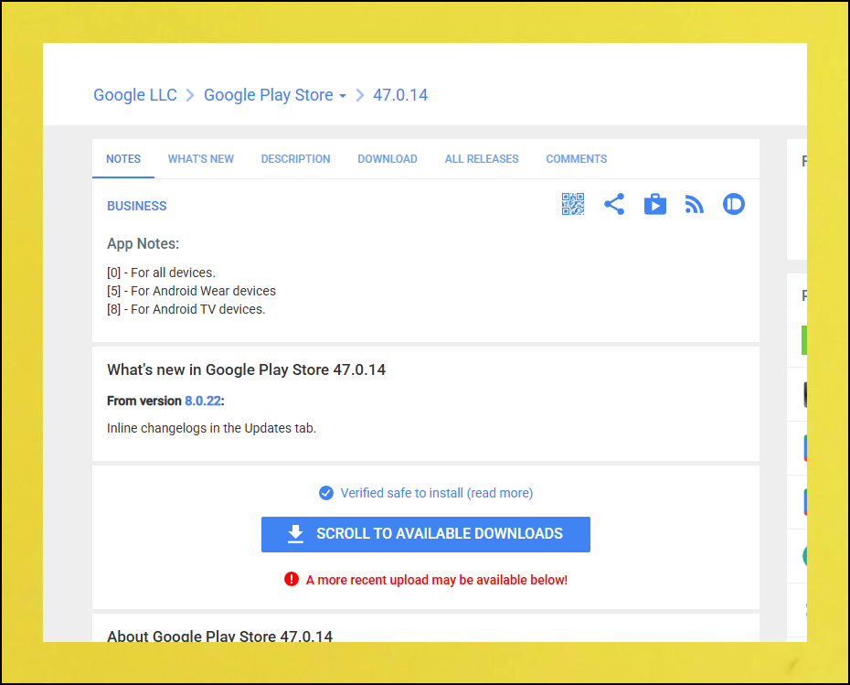This screenshot has width=850, height=685.
Task: Click '[5] - For Android Wear devices' line
Action: point(191,291)
